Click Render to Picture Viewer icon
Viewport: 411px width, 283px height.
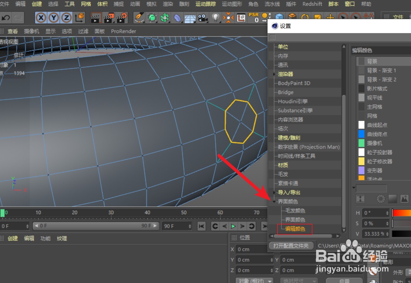tap(109, 18)
